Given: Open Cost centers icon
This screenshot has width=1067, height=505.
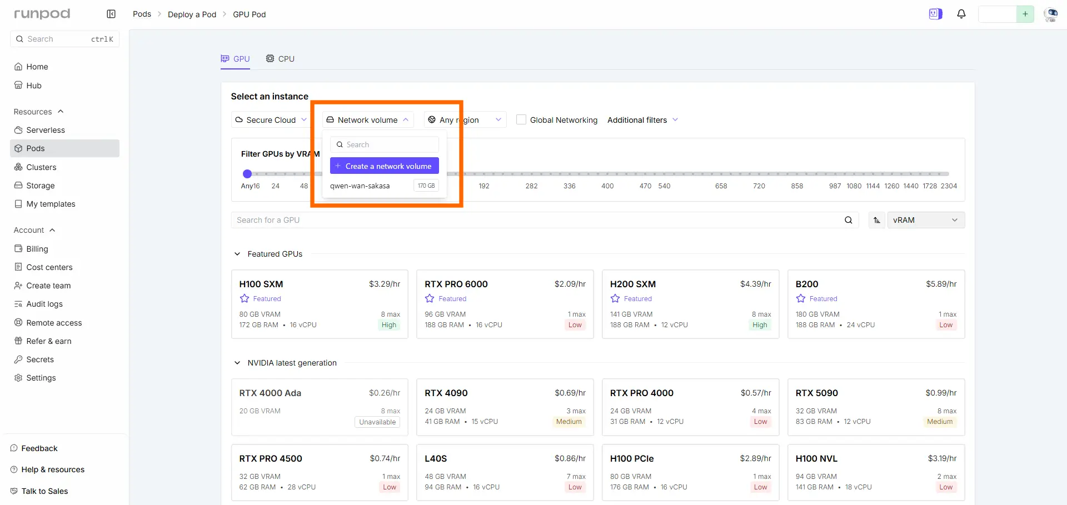Looking at the screenshot, I should click(18, 267).
